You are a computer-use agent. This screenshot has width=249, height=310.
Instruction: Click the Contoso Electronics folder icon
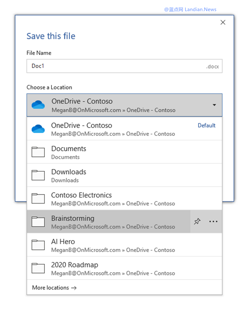tap(38, 198)
